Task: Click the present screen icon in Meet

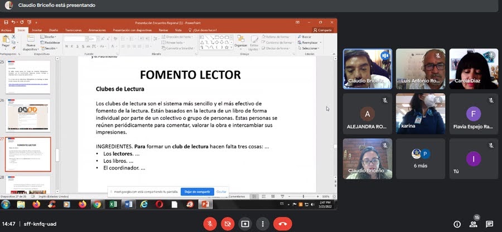Action: pyautogui.click(x=245, y=224)
